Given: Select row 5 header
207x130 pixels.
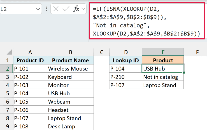Looking at the screenshot, I should pyautogui.click(x=6, y=93).
